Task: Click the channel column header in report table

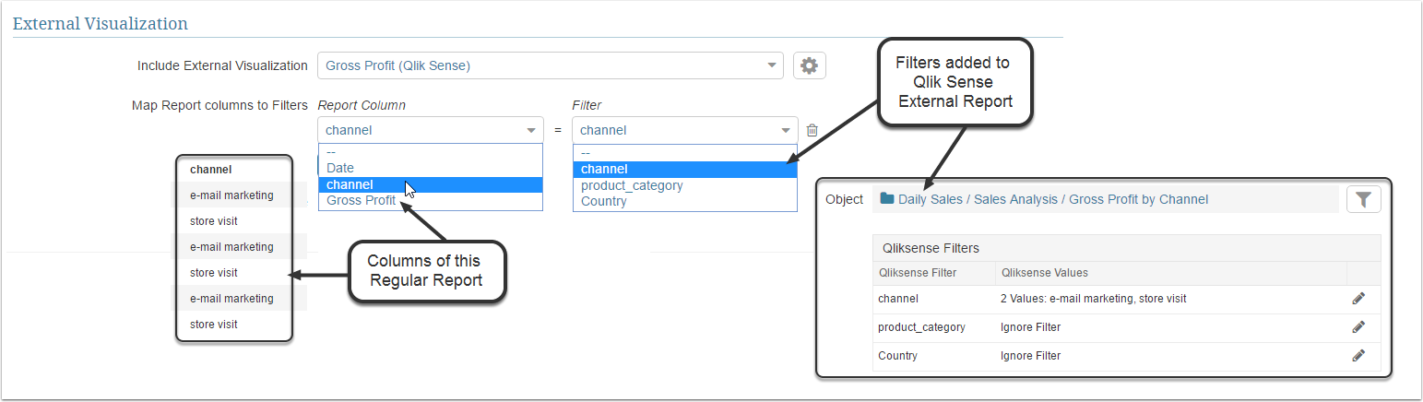Action: coord(210,170)
